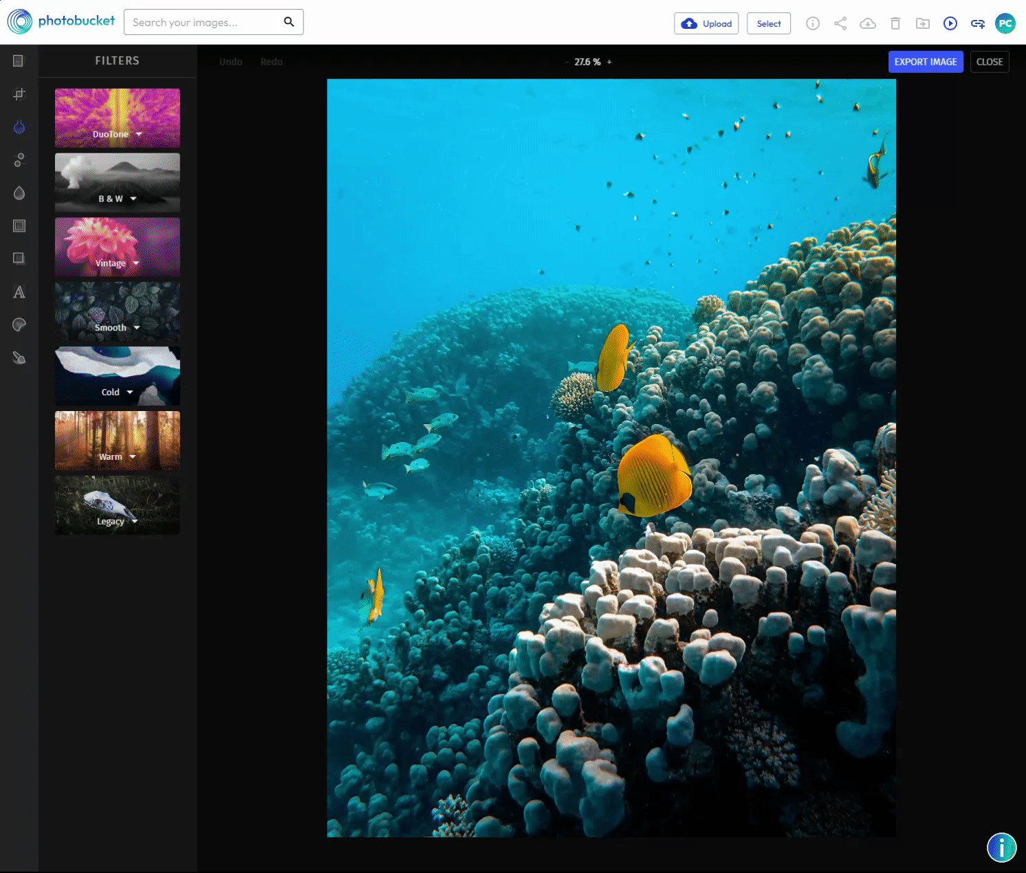Click the cloud download icon
Image resolution: width=1026 pixels, height=873 pixels.
coord(868,23)
